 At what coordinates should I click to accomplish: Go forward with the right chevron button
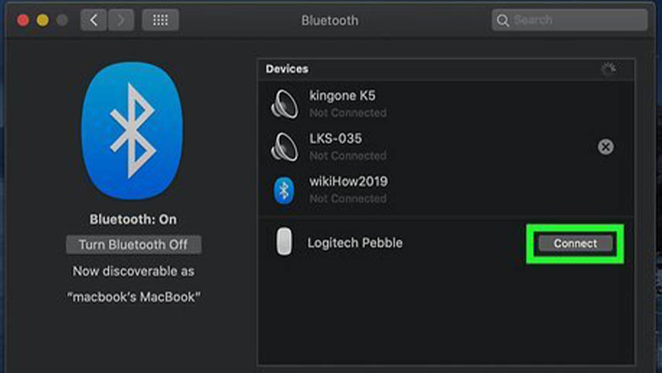[121, 20]
